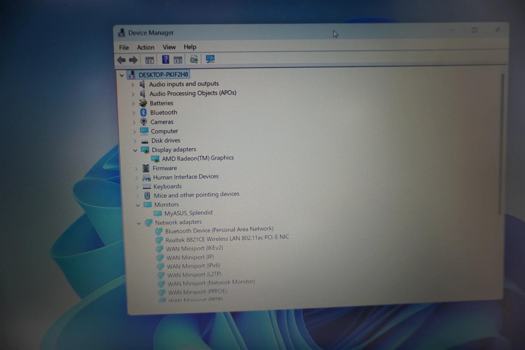The width and height of the screenshot is (525, 350).
Task: Collapse the Display adapters chevron
Action: tap(135, 150)
